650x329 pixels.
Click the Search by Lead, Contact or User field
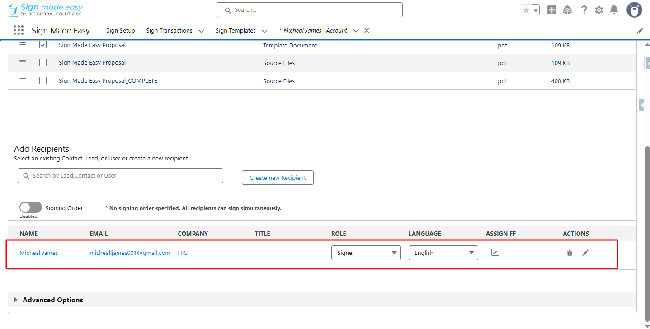click(x=120, y=176)
